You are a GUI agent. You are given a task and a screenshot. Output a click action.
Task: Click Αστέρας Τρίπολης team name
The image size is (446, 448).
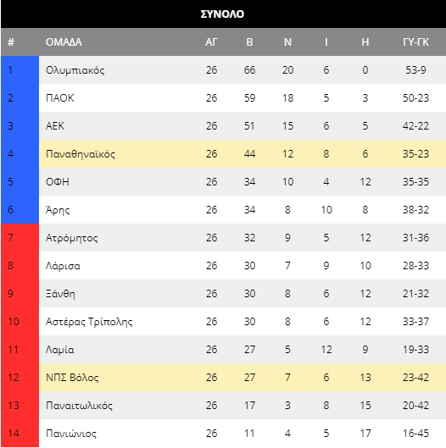[89, 322]
